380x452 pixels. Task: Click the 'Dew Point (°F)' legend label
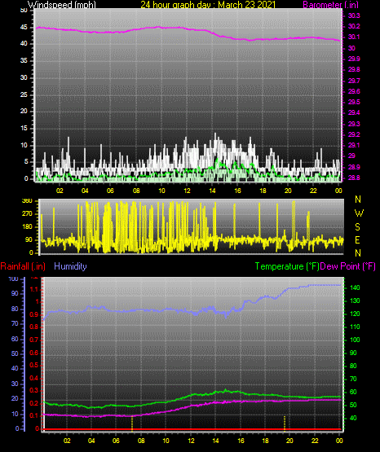tap(348, 266)
